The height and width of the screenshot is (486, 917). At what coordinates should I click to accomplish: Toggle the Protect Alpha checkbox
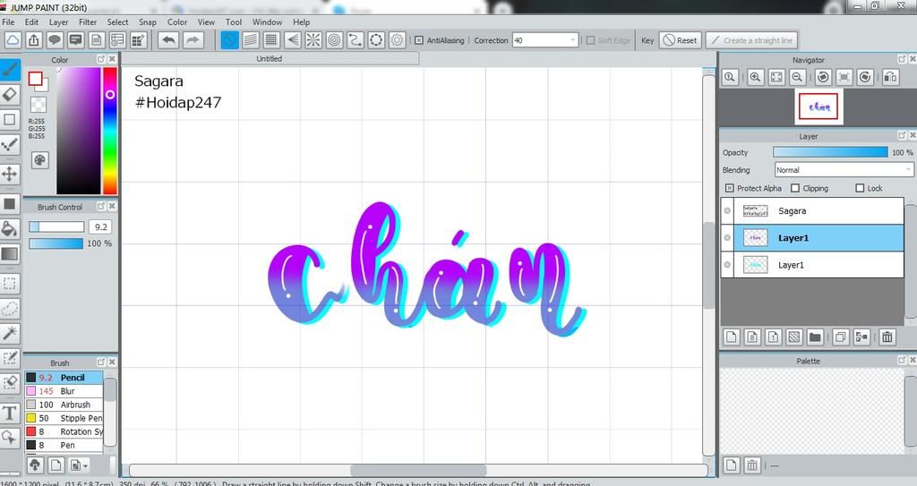coord(729,188)
